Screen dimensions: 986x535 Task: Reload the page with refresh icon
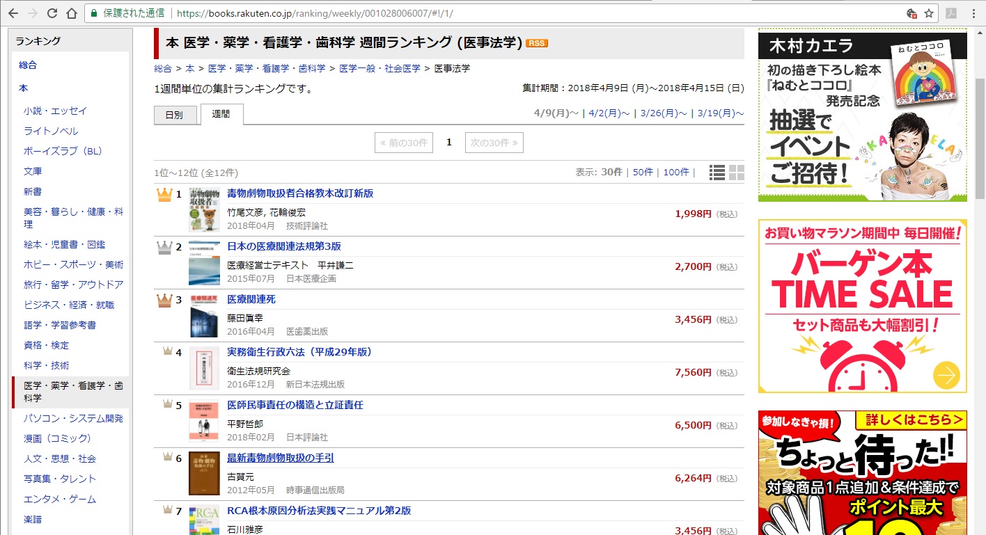pyautogui.click(x=52, y=13)
